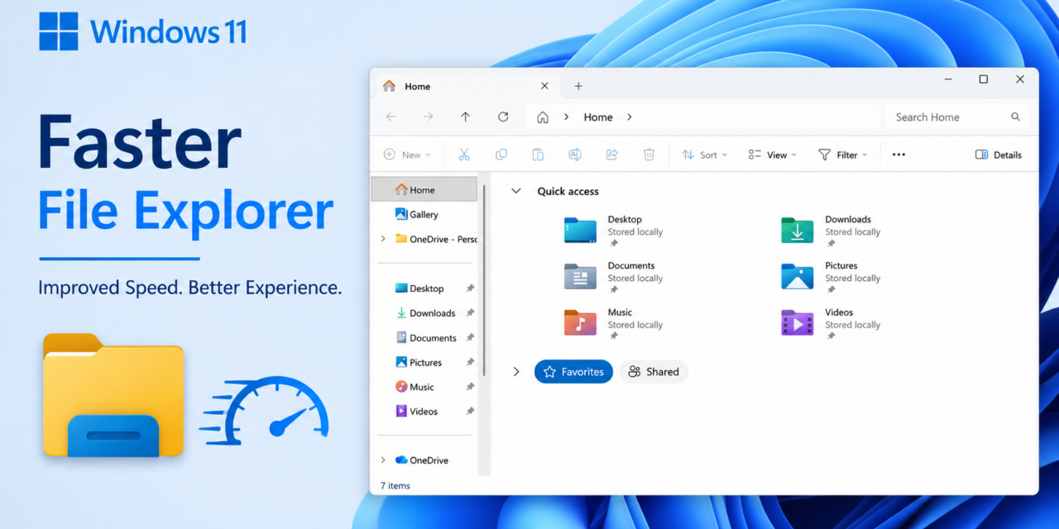This screenshot has height=529, width=1059.
Task: Expand the OneDrive node near sidebar bottom
Action: point(383,460)
